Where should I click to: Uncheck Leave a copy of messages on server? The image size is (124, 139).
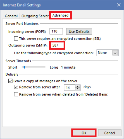tap(10, 81)
